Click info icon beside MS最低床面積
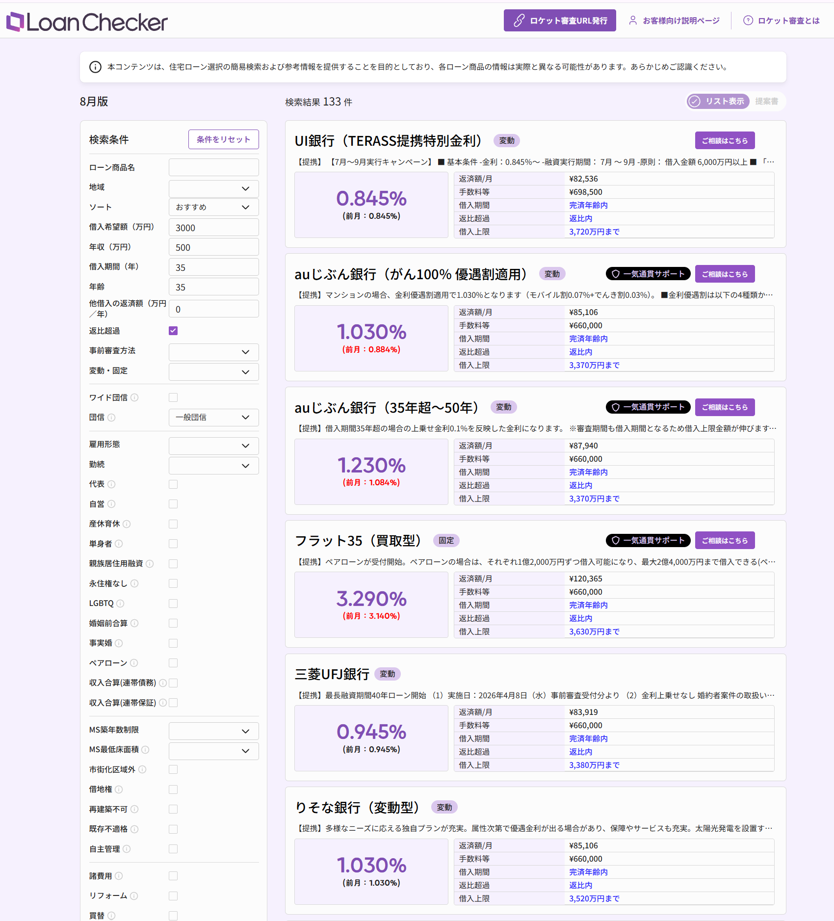This screenshot has width=834, height=921. point(145,750)
